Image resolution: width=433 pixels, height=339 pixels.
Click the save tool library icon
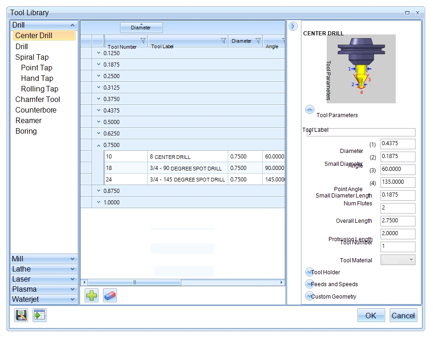[x=21, y=315]
